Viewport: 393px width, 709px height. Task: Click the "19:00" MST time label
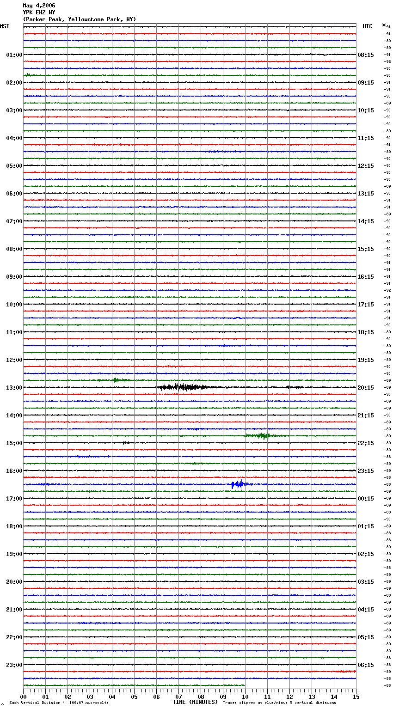14,554
